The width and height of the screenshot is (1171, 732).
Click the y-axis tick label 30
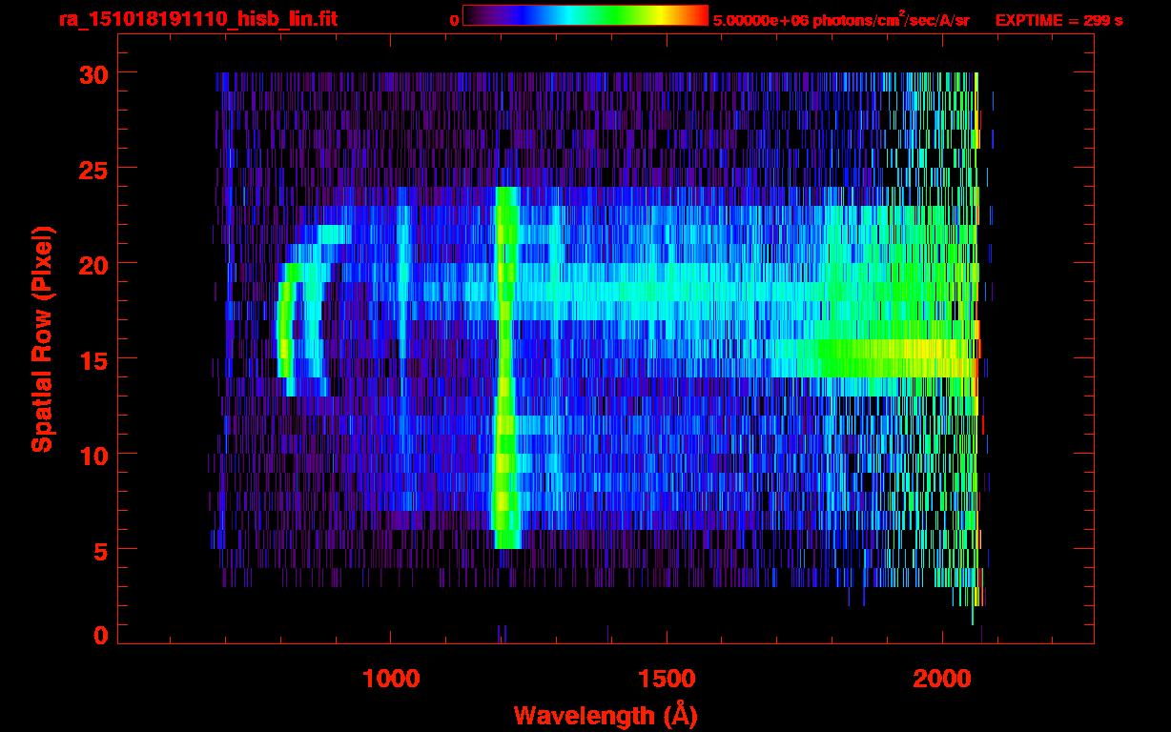[x=93, y=73]
